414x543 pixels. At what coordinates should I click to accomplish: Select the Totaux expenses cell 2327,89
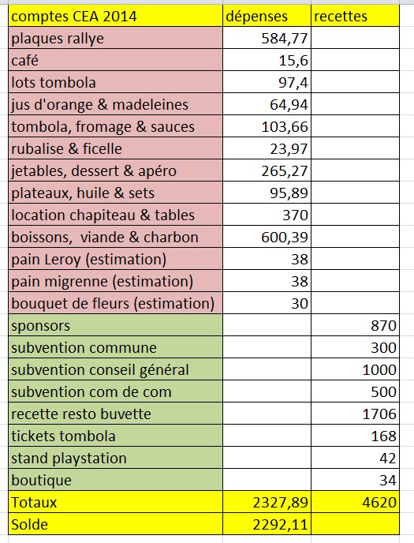point(267,502)
